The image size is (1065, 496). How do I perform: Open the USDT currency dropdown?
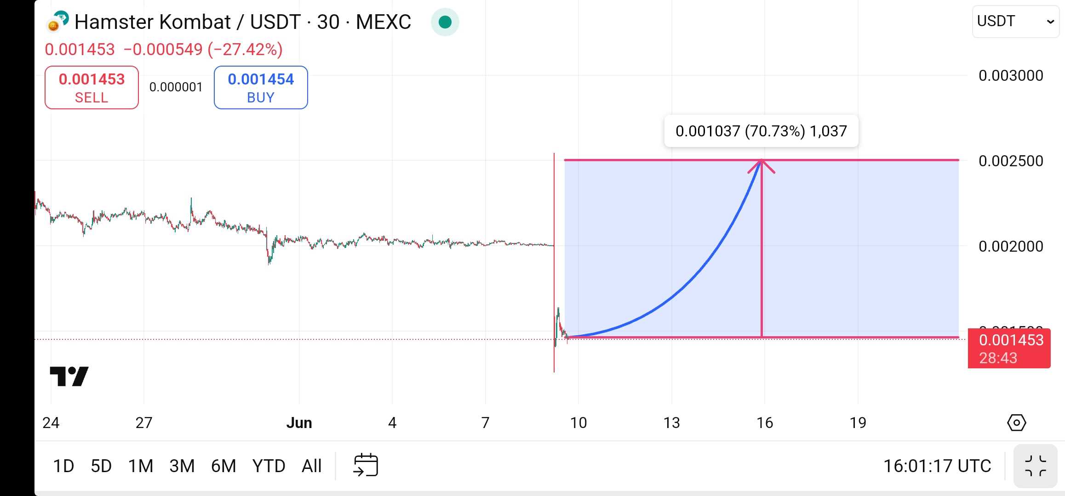click(x=1015, y=22)
